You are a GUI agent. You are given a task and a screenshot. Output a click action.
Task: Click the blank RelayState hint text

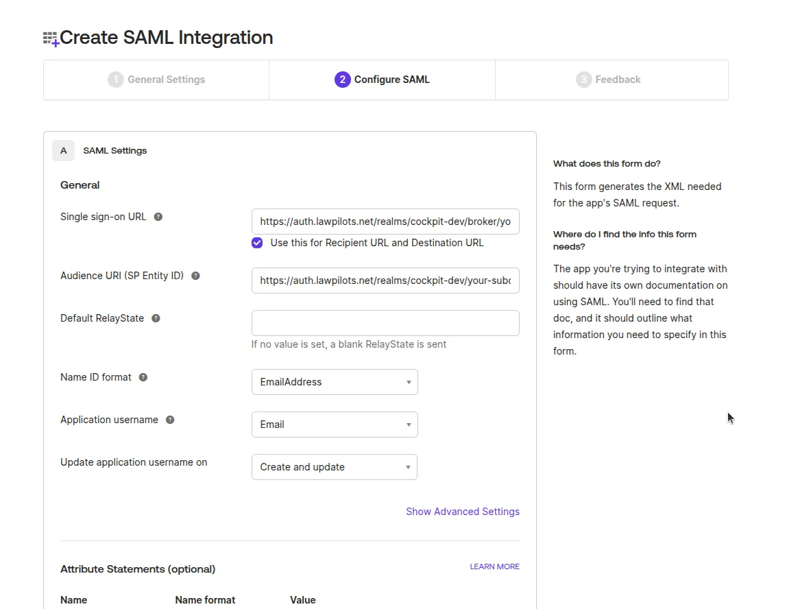348,344
